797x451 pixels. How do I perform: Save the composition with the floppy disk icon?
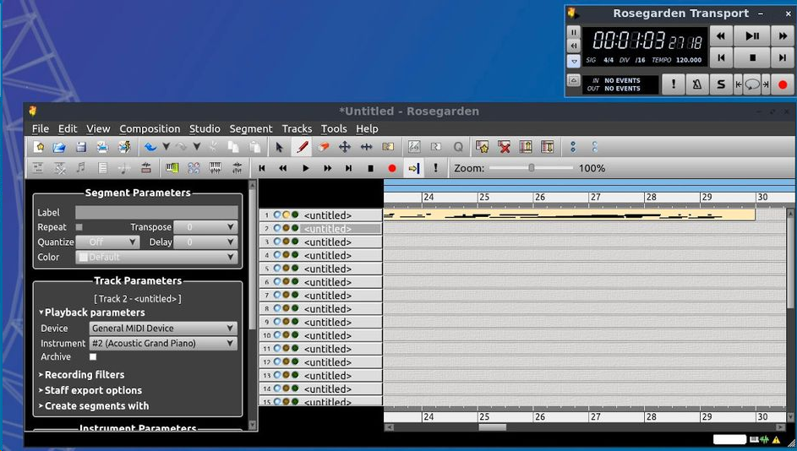click(x=81, y=147)
